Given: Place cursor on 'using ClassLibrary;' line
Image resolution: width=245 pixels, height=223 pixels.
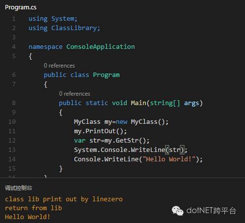Looking at the screenshot, I should [64, 28].
